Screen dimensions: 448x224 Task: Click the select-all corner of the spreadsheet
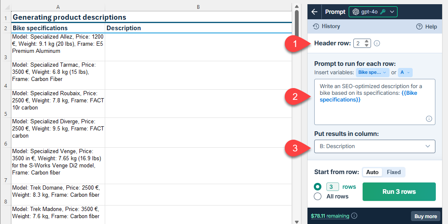click(x=5, y=7)
